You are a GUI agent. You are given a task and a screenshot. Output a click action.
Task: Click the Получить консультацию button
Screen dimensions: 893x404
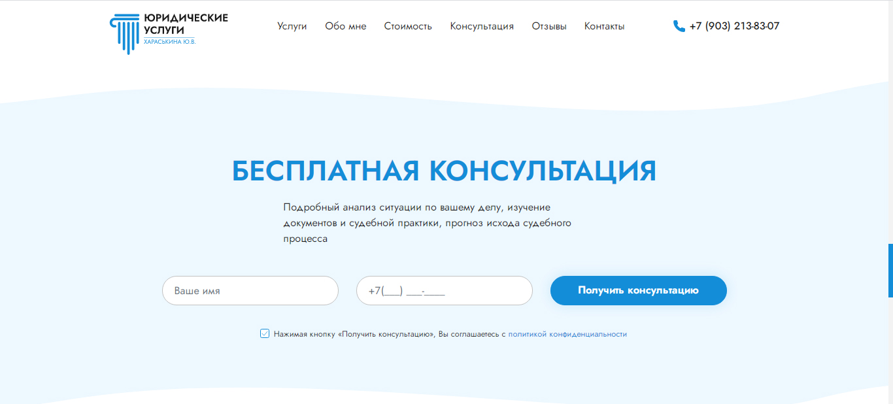pyautogui.click(x=638, y=290)
